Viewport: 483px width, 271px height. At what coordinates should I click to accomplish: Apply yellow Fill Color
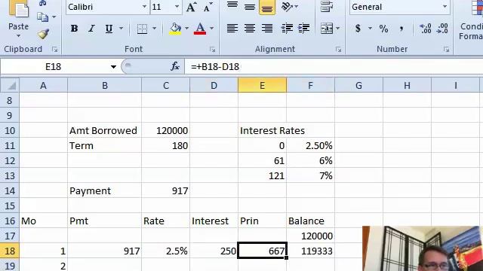pos(175,29)
